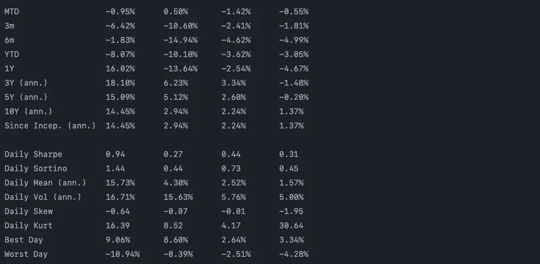
Task: Click the 16.02% one-year return value
Action: coord(120,69)
